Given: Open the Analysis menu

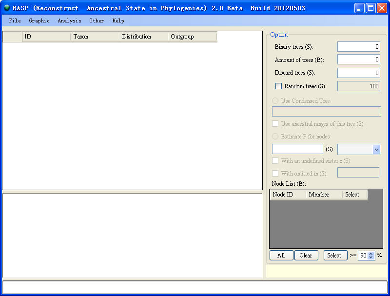Looking at the screenshot, I should pos(69,20).
